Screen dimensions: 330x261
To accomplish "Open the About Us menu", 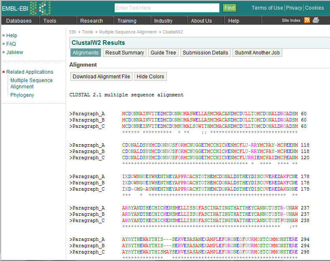I will [201, 21].
